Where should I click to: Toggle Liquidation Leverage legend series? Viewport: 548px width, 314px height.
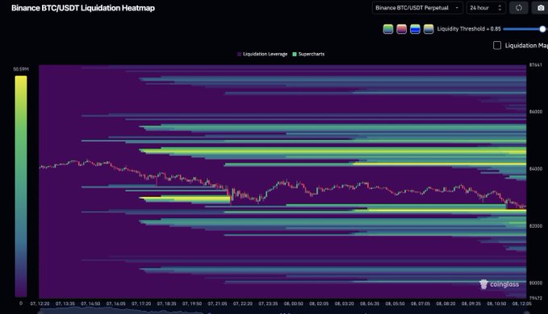(x=262, y=54)
